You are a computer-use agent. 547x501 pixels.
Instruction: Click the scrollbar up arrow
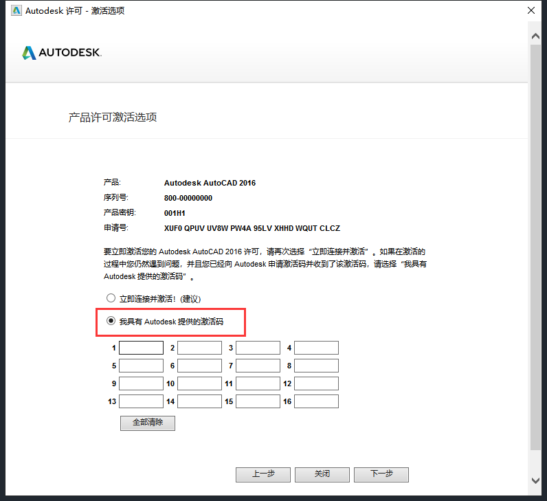click(x=535, y=36)
